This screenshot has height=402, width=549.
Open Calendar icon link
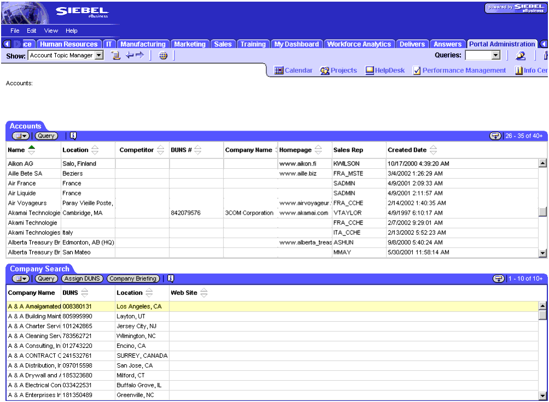pos(293,70)
